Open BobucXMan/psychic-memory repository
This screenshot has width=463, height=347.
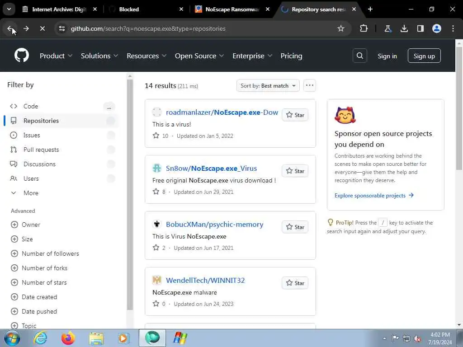[214, 225]
